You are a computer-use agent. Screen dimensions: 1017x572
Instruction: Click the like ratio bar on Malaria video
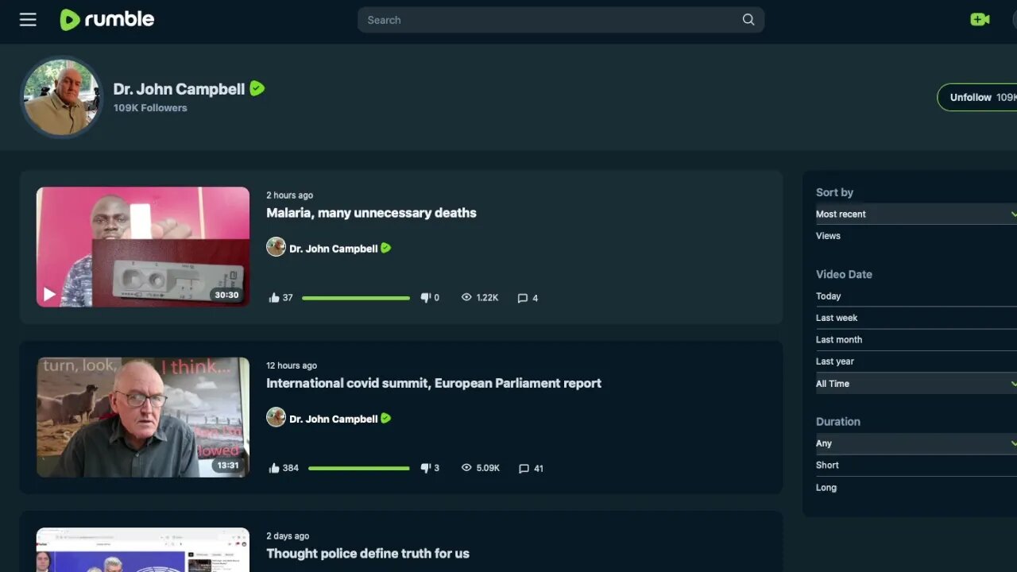coord(356,298)
